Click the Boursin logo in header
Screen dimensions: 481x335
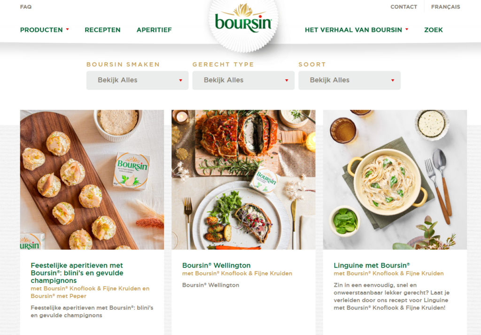tap(243, 21)
